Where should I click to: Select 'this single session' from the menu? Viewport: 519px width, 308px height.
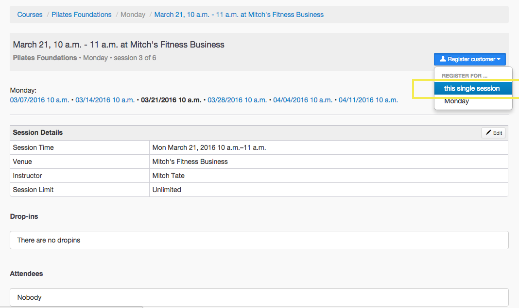472,88
